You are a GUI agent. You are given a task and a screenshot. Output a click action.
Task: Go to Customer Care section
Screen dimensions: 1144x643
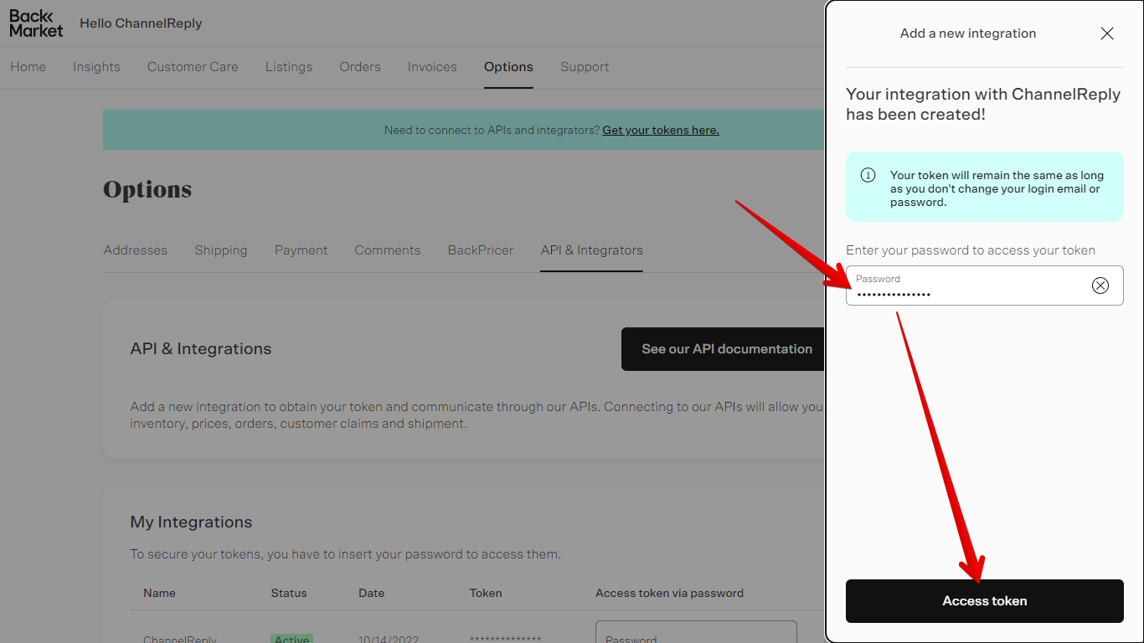[193, 67]
